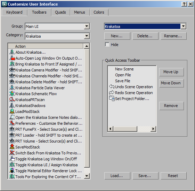Viewport: 195px width, 191px height.
Task: Switch to the Keyboard tab
Action: click(14, 12)
